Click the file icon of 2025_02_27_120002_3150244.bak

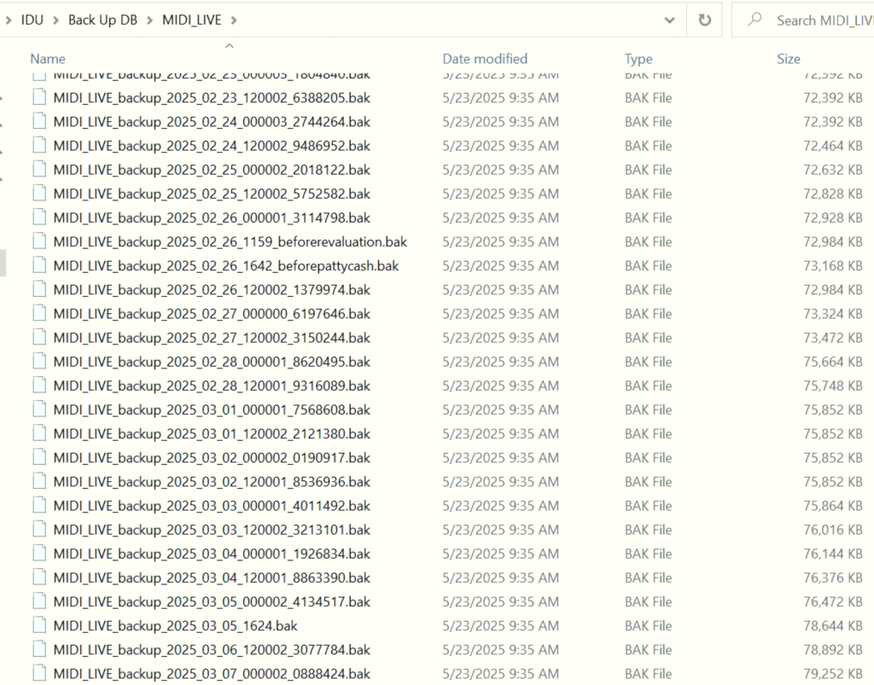coord(39,337)
